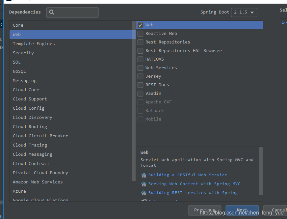Enable the HATEOAS checkbox
287x219 pixels.
coord(141,59)
